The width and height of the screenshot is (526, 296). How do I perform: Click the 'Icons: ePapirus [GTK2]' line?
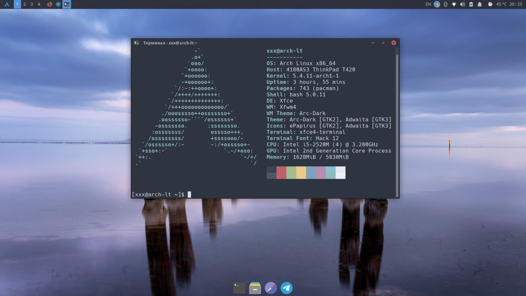(329, 126)
